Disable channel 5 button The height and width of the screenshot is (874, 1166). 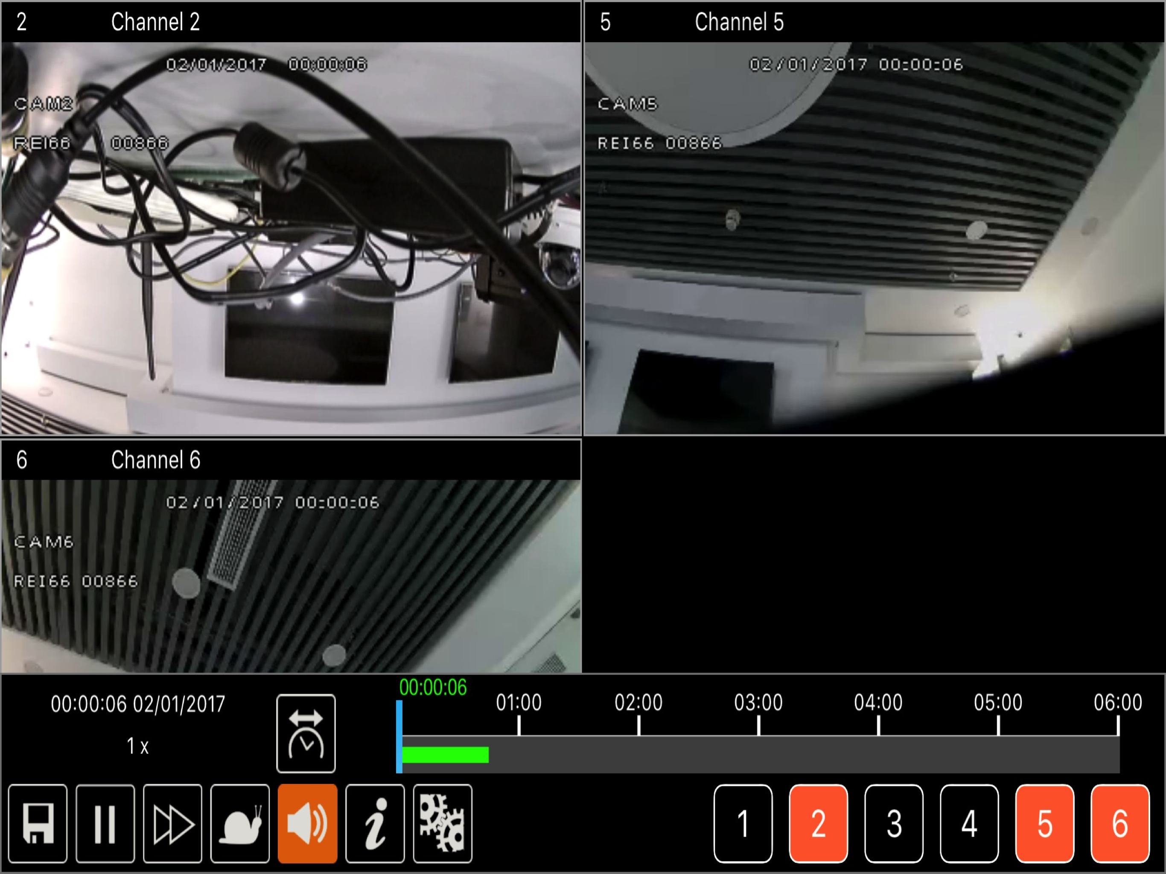pyautogui.click(x=1045, y=823)
